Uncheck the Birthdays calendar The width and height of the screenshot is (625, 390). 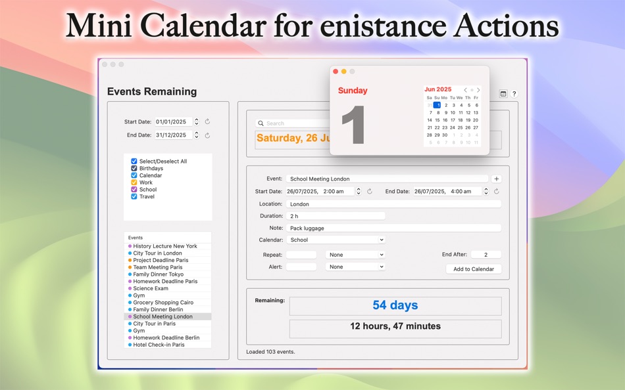(x=134, y=168)
